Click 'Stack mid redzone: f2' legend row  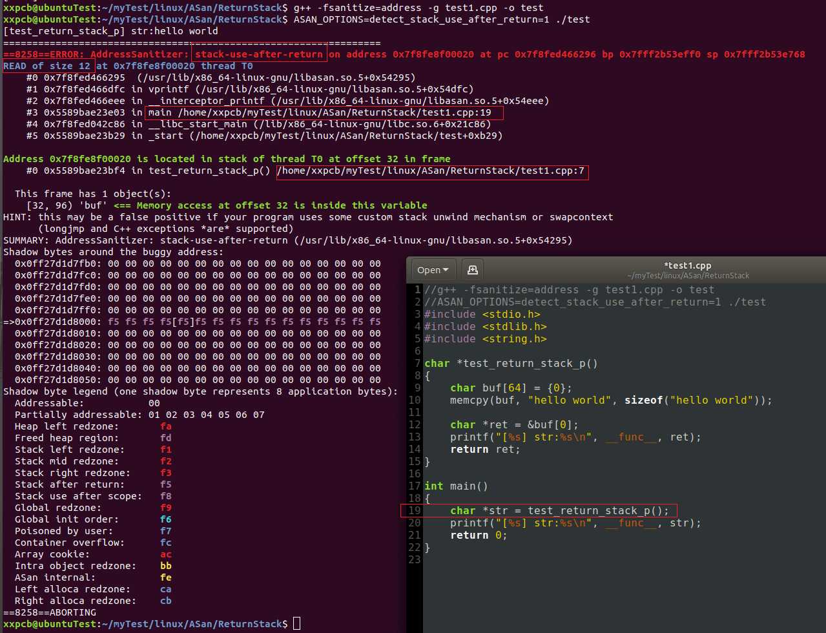93,461
